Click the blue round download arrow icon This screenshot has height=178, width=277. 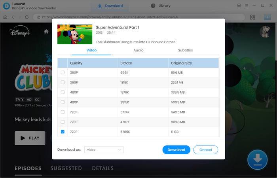257,159
